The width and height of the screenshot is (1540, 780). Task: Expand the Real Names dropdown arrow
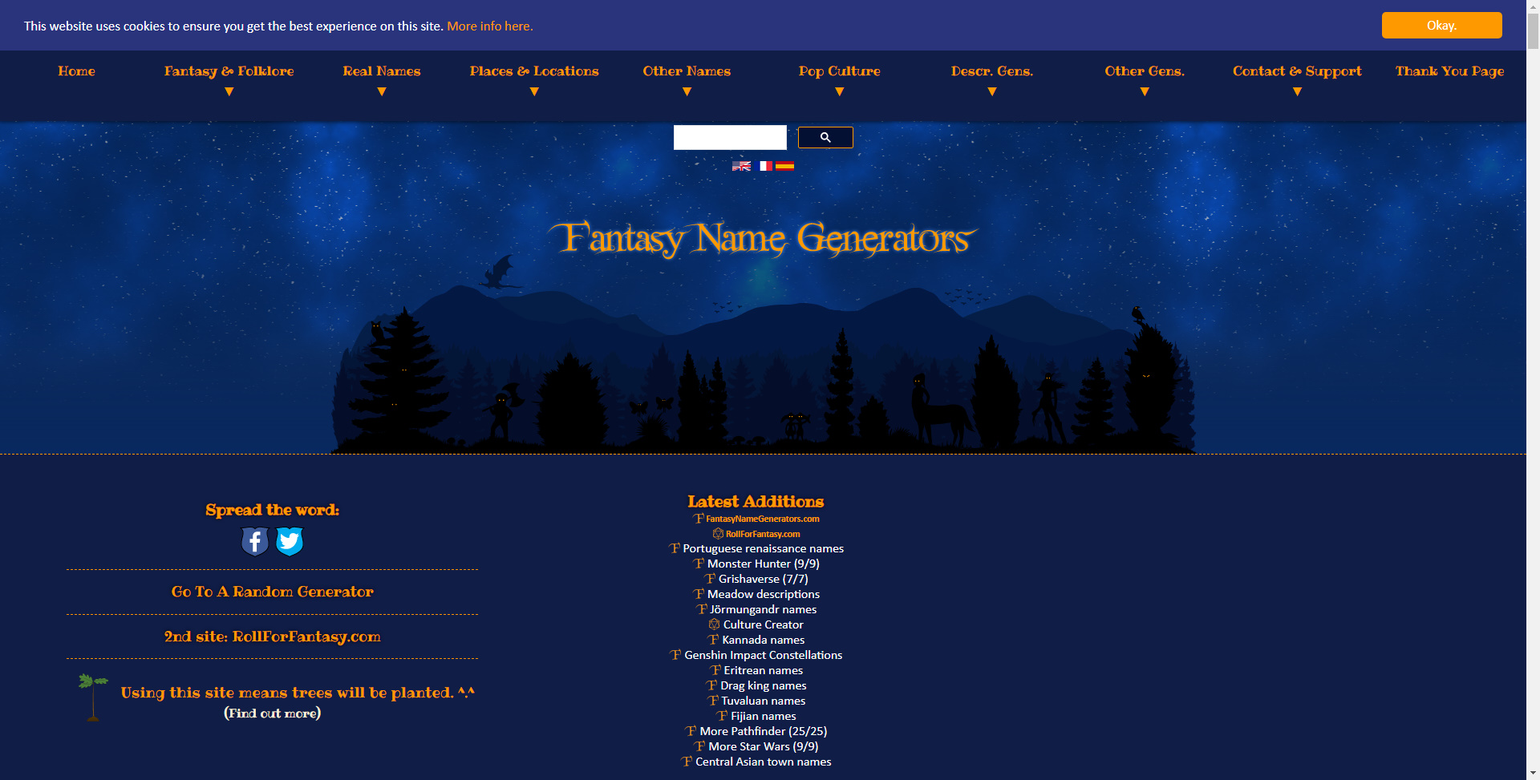pos(382,92)
